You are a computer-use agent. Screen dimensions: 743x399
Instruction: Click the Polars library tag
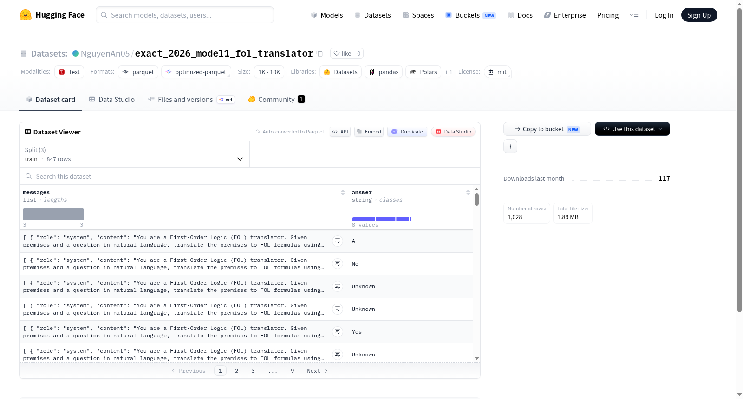pos(423,72)
